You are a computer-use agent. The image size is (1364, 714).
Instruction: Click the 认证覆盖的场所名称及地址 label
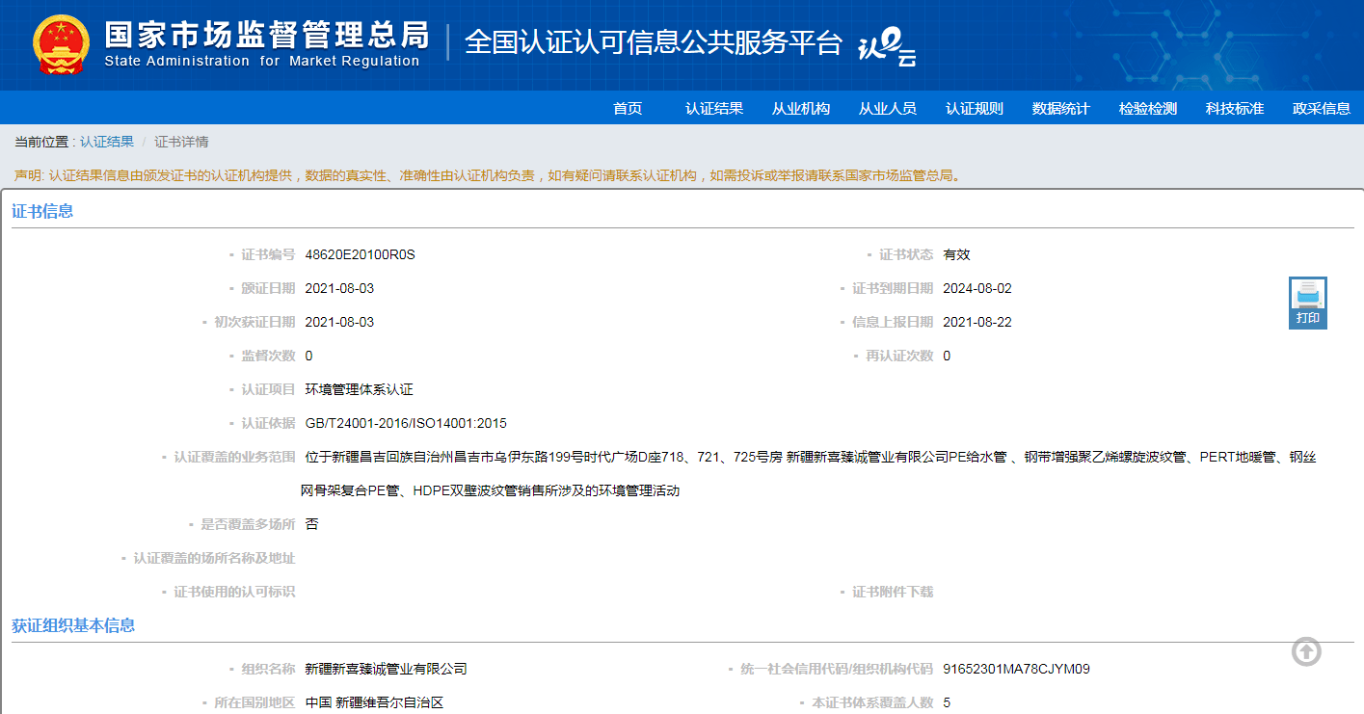tap(214, 558)
